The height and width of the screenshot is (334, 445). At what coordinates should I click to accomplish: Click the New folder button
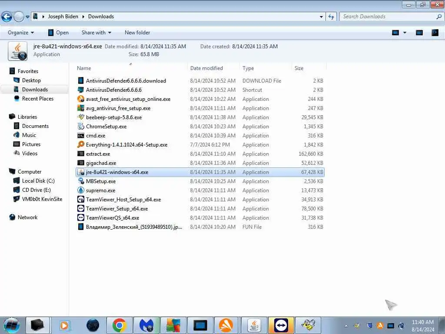tap(137, 33)
